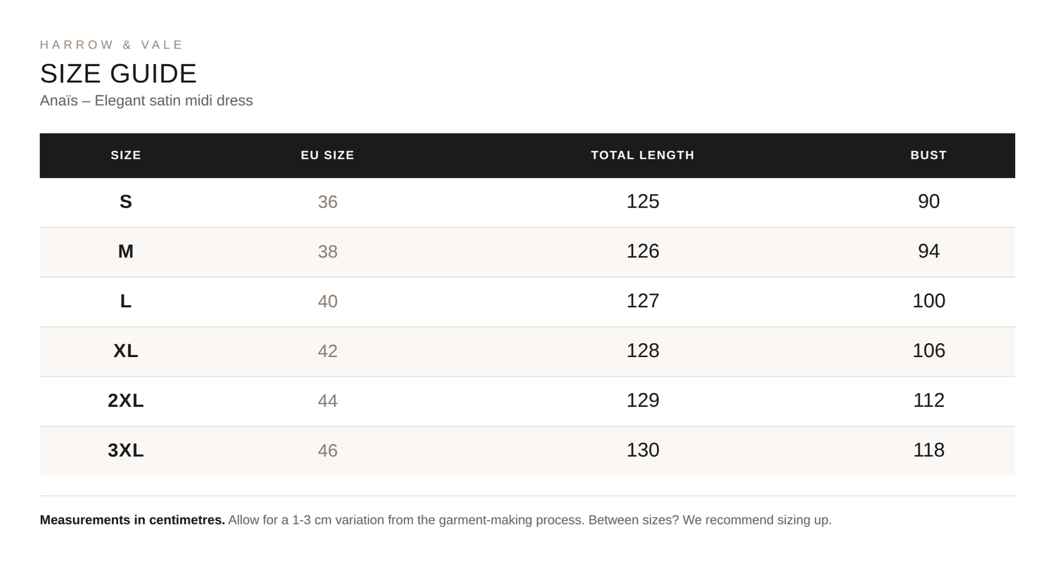Click EU size 36 cell
The height and width of the screenshot is (561, 1055).
tap(328, 202)
